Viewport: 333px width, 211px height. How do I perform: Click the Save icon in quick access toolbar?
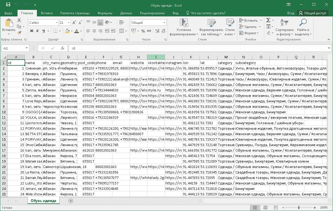8,5
